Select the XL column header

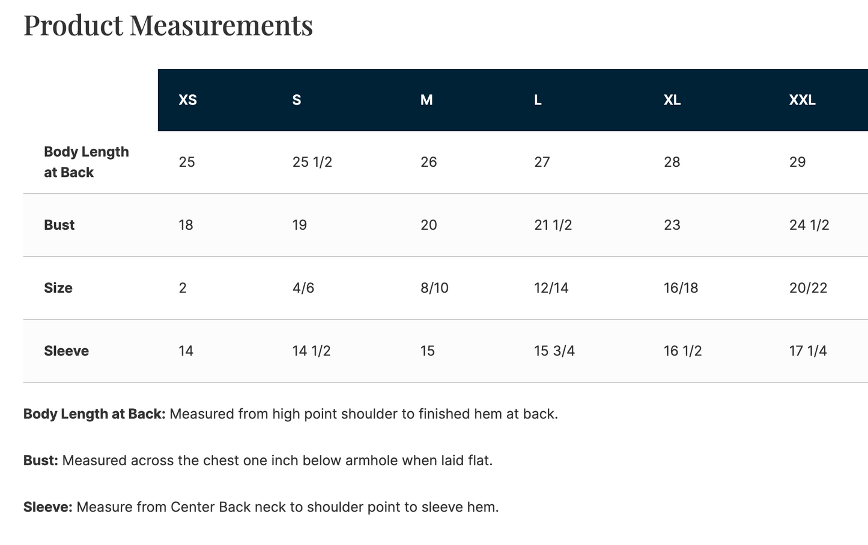(672, 100)
